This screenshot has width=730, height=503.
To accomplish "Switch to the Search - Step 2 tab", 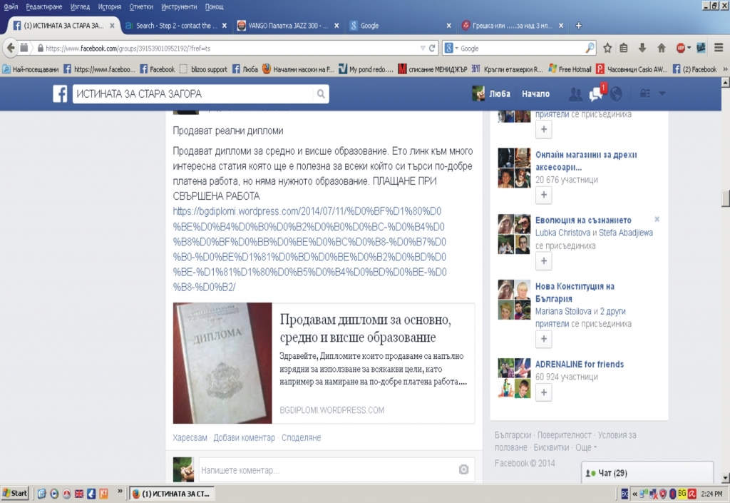I will coord(176,26).
